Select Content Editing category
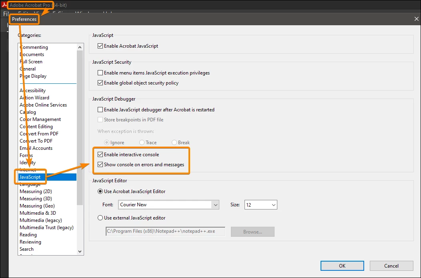Viewport: 421px width, 278px height. tap(36, 126)
